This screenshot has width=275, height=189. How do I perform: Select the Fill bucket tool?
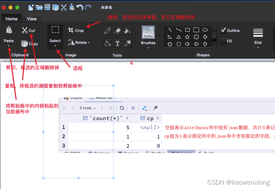click(x=107, y=43)
